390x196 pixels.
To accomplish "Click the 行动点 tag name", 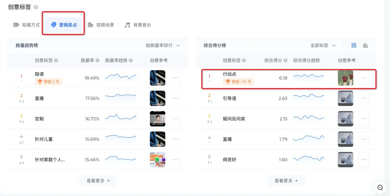I will 230,74.
